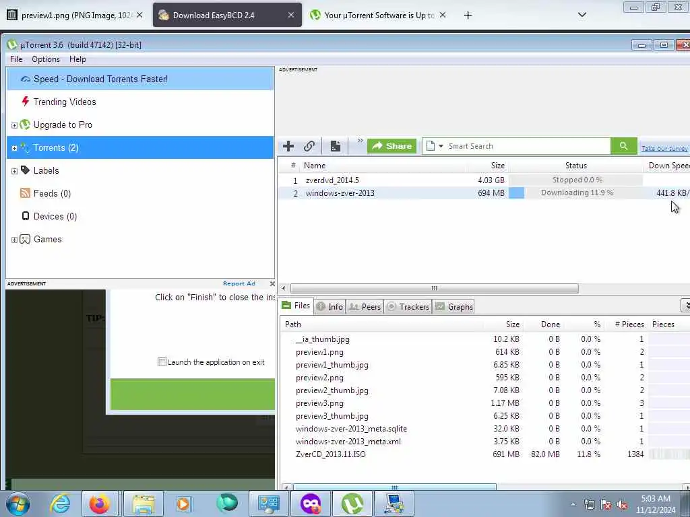
Task: Click the Add Torrent from URL link icon
Action: tap(309, 146)
